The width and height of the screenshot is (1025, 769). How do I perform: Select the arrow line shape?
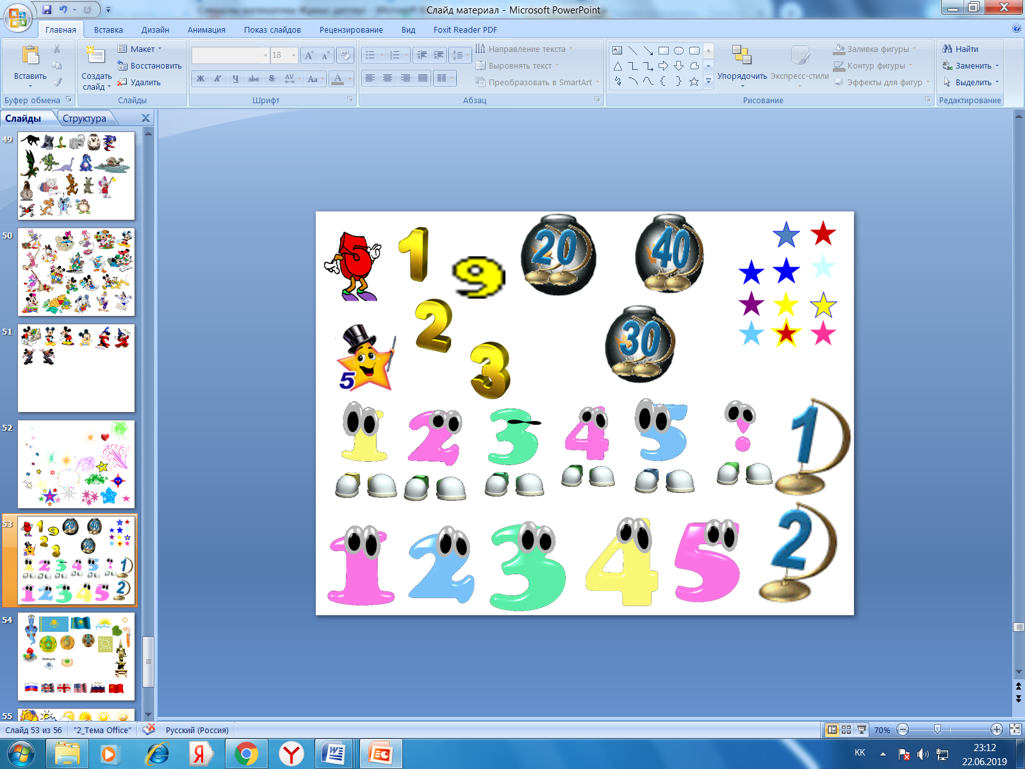pyautogui.click(x=648, y=51)
